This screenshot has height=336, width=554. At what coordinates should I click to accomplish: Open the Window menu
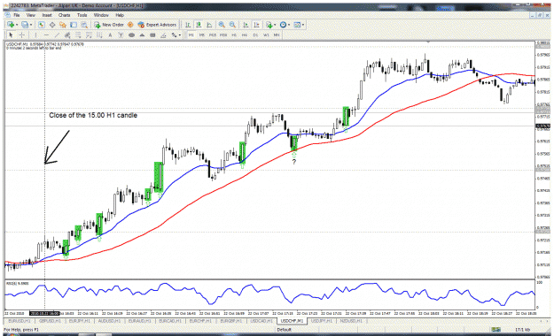pyautogui.click(x=101, y=15)
